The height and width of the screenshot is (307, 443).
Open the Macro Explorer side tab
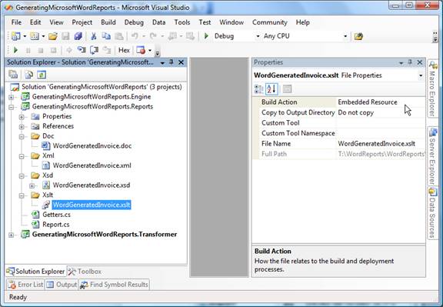(x=432, y=88)
